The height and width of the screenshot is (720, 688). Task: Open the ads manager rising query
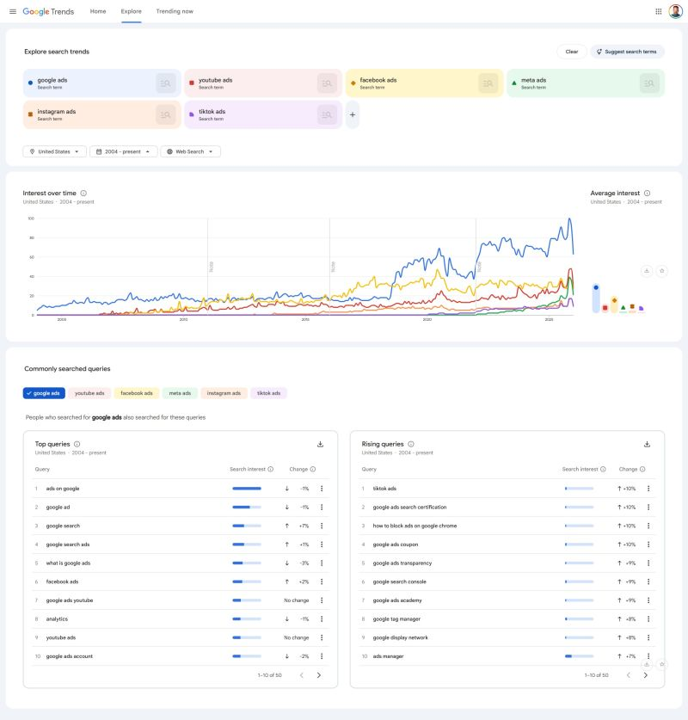[388, 656]
